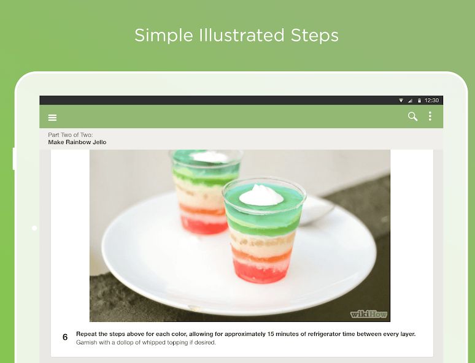Tap step number 6

point(65,337)
